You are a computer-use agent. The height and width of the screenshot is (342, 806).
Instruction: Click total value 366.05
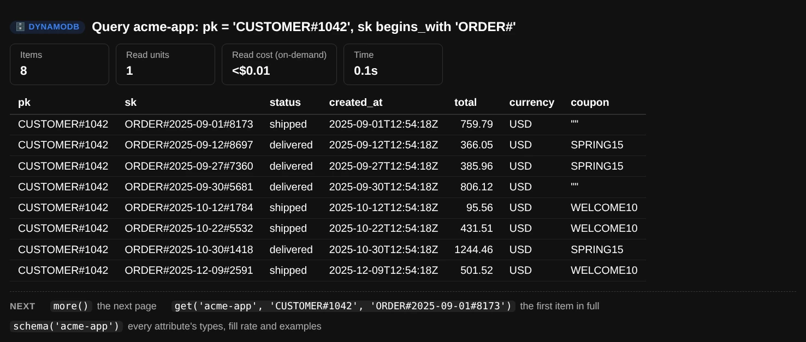point(477,145)
